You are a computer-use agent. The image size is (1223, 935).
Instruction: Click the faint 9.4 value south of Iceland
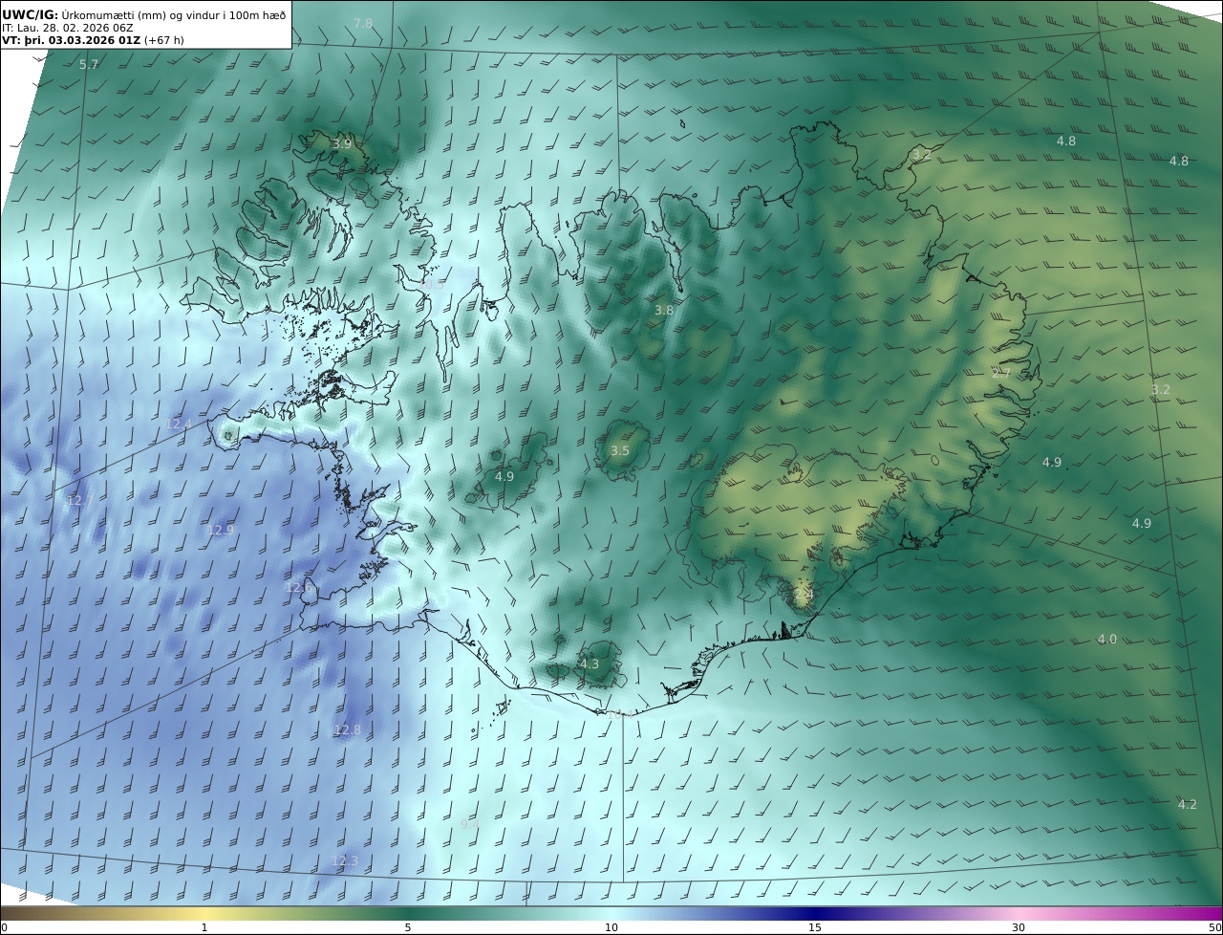(470, 823)
